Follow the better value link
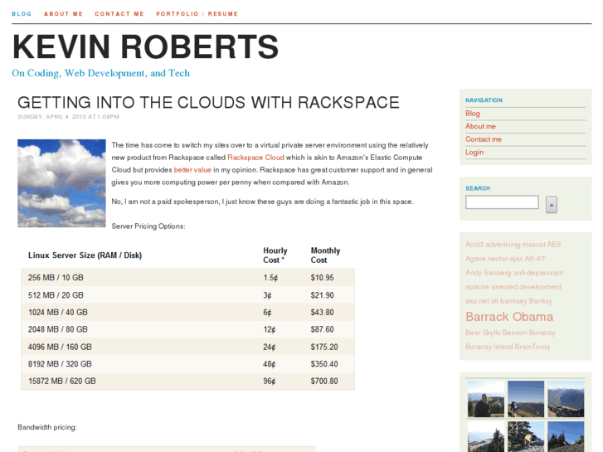This screenshot has height=452, width=603. pos(192,170)
